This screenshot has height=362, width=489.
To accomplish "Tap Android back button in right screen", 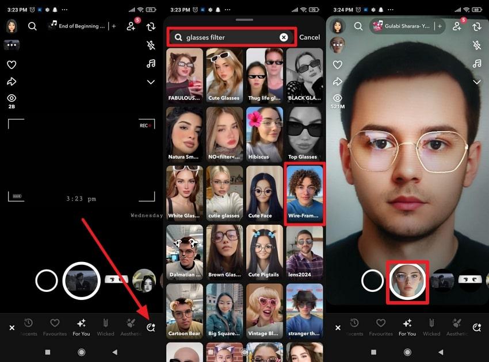I will pyautogui.click(x=440, y=352).
